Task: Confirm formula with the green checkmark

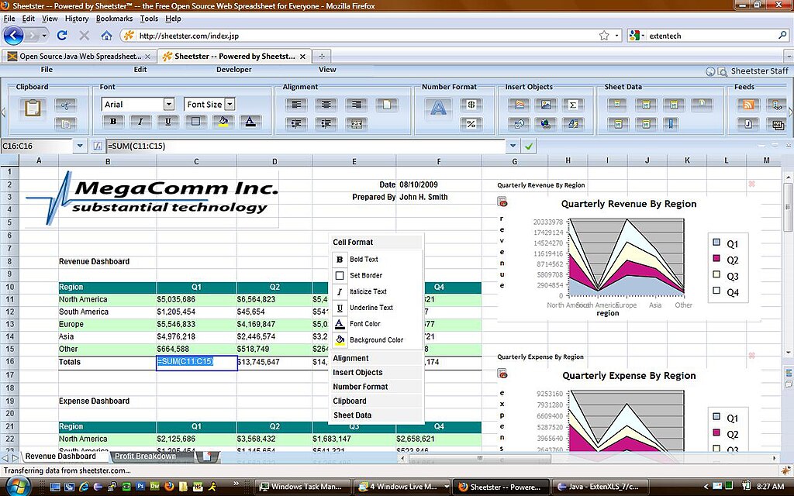Action: pos(529,146)
